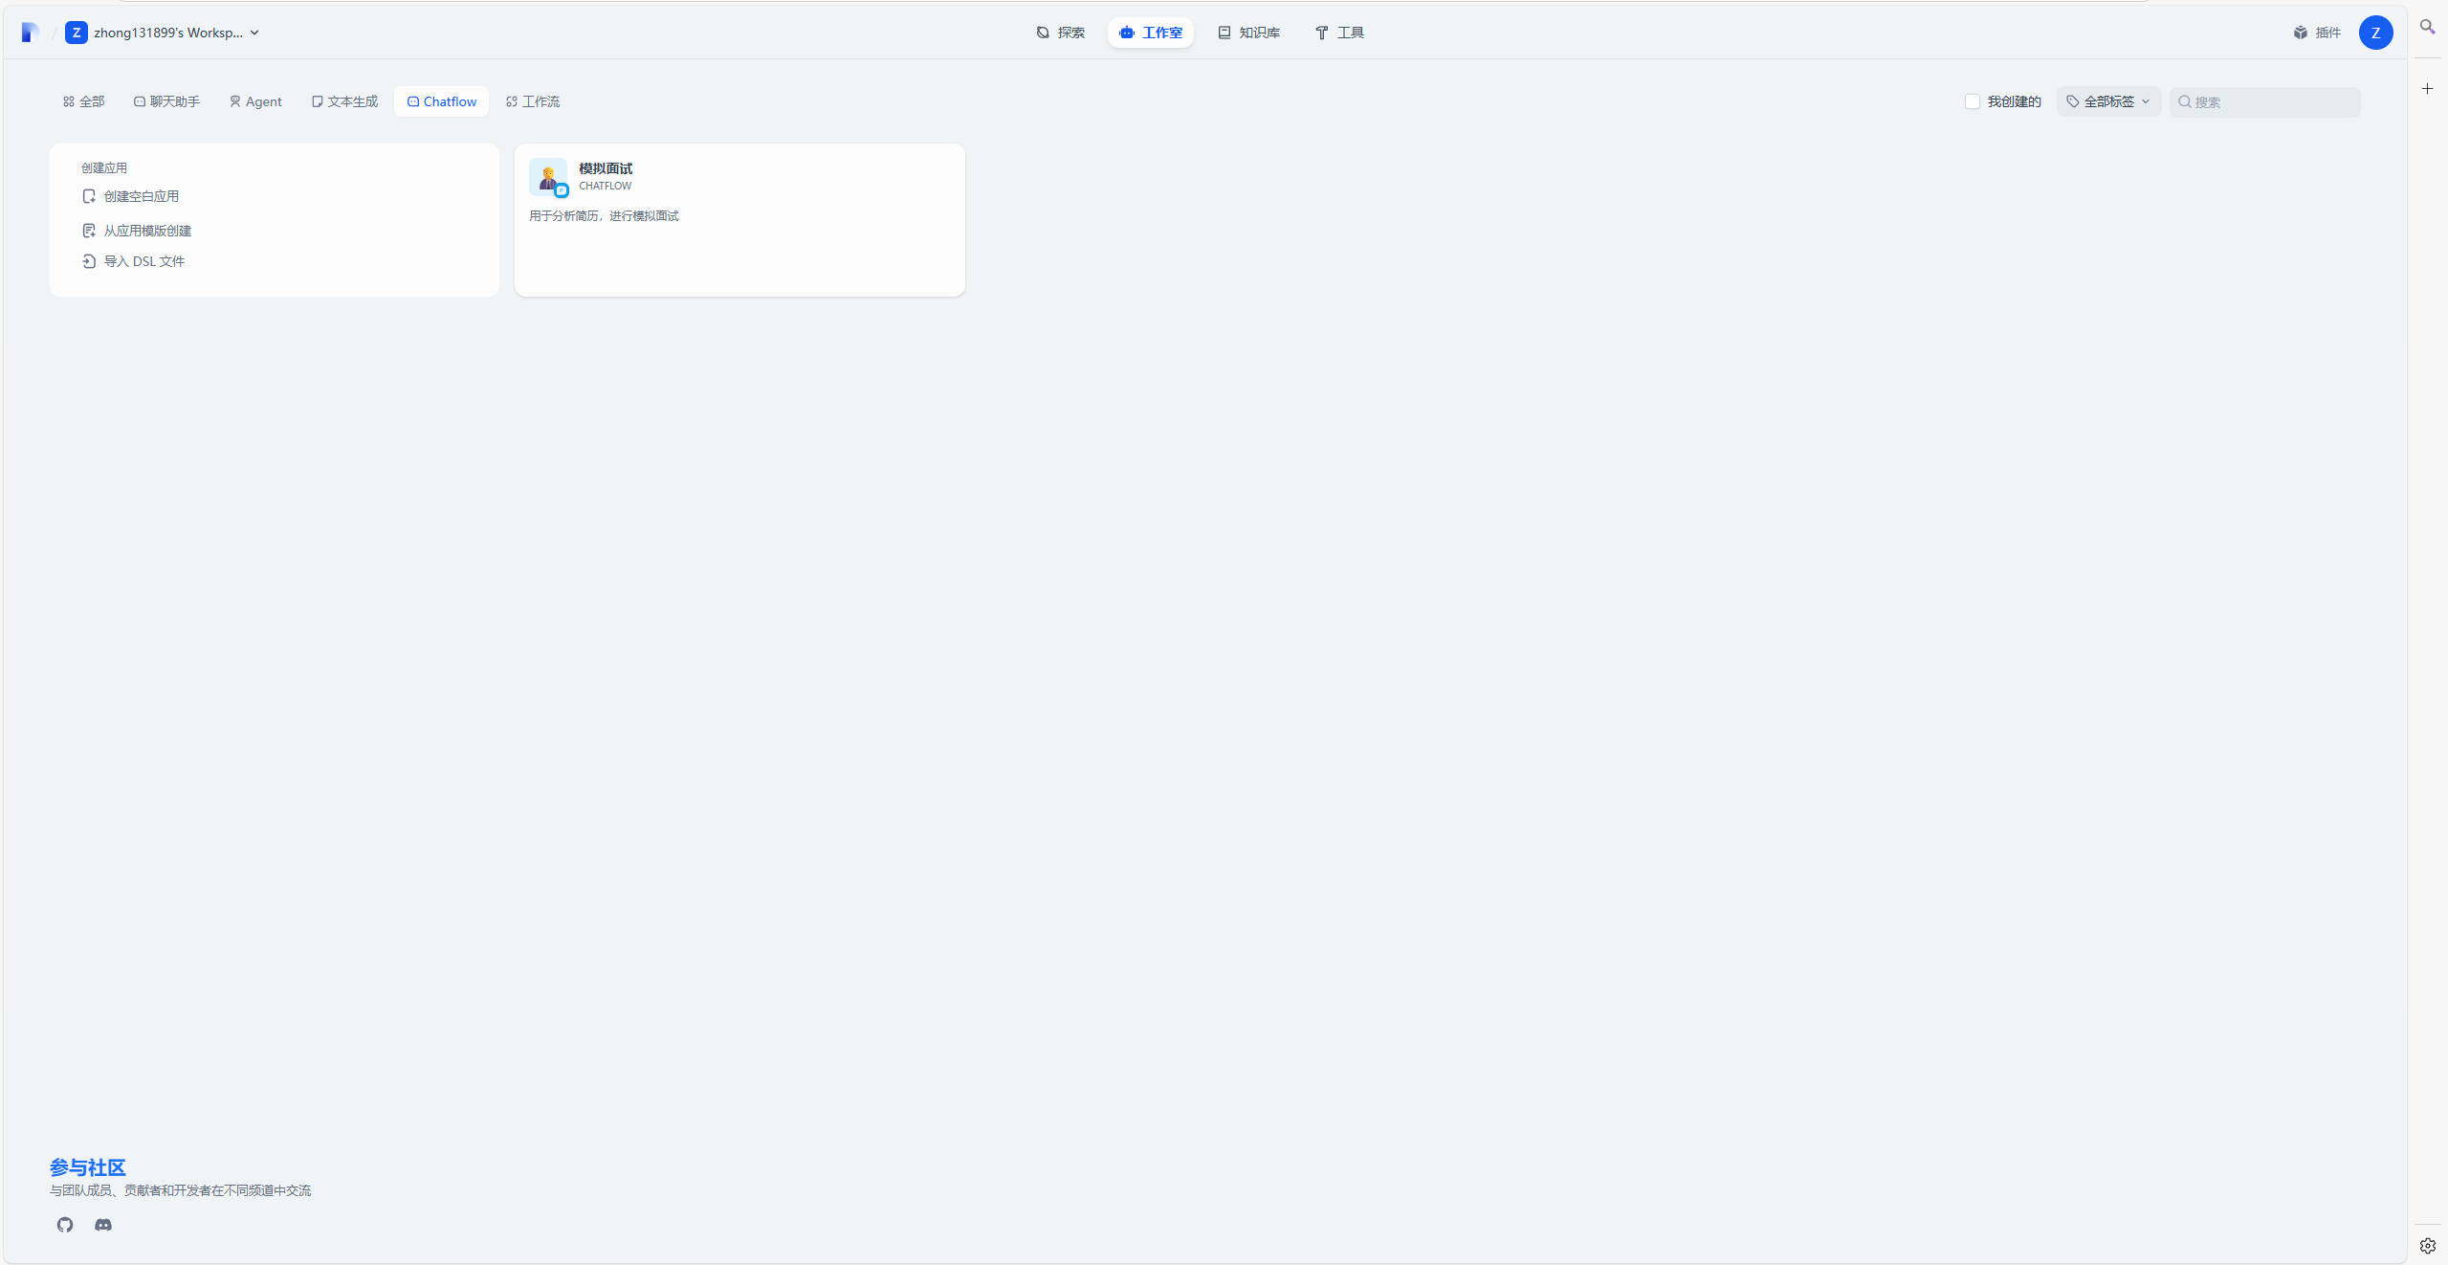Expand the 全部标签 tag dropdown
The image size is (2448, 1265).
point(2108,101)
